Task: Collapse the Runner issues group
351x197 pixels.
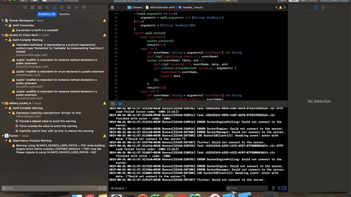Action: pyautogui.click(x=3, y=136)
